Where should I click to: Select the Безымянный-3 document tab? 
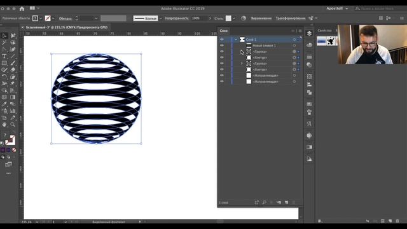point(67,27)
